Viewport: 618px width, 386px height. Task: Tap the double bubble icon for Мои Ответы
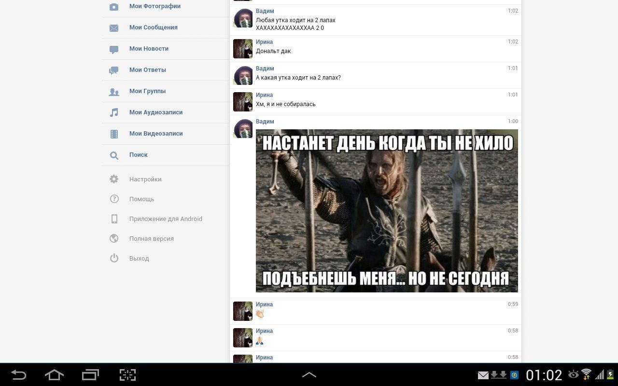[x=114, y=70]
